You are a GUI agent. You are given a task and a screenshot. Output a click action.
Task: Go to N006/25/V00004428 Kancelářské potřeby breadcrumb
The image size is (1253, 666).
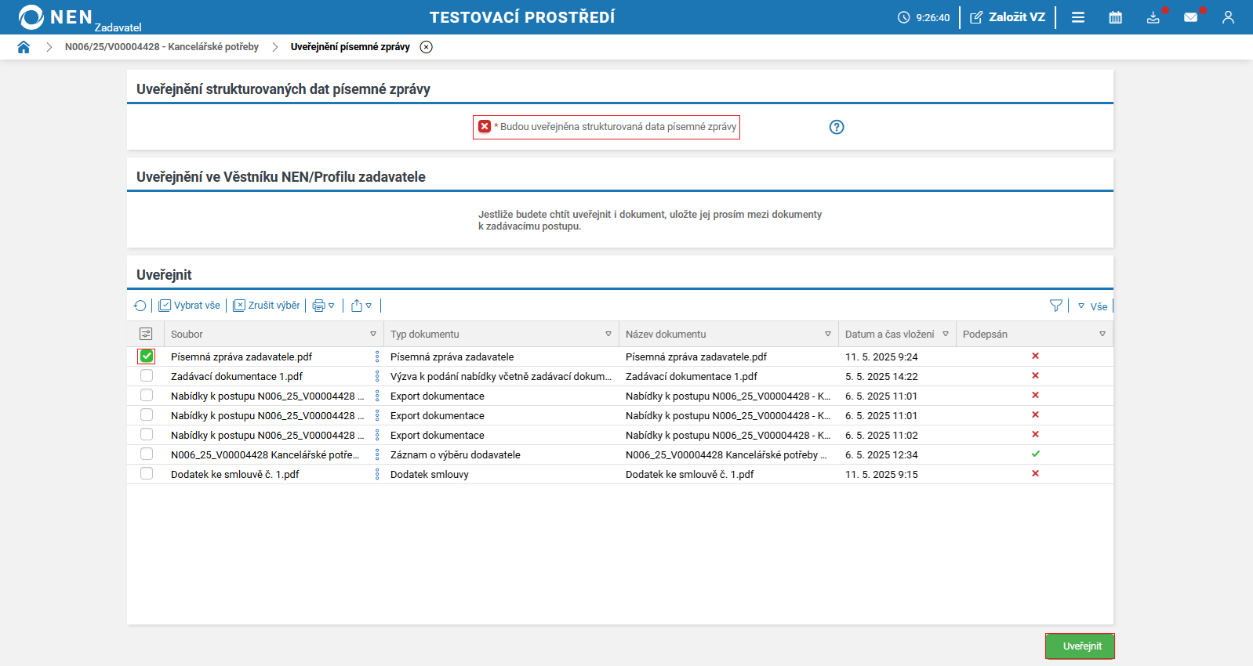162,47
